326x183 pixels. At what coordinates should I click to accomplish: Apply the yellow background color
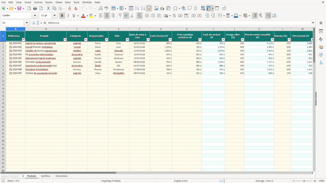91,16
